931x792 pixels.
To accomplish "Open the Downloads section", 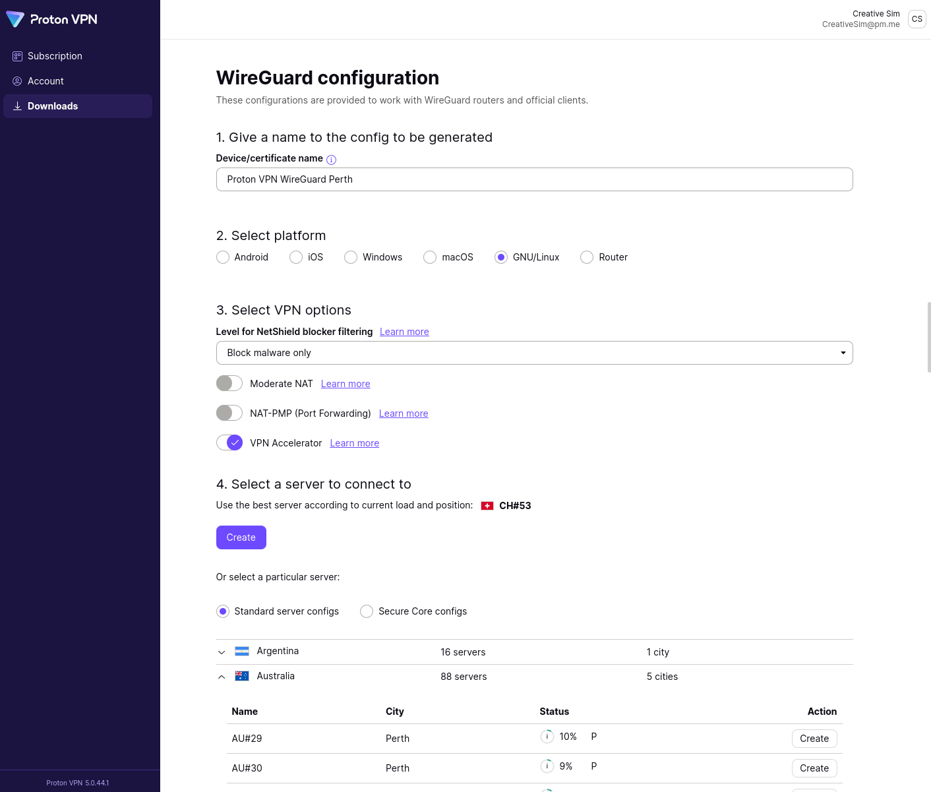I will pyautogui.click(x=78, y=106).
